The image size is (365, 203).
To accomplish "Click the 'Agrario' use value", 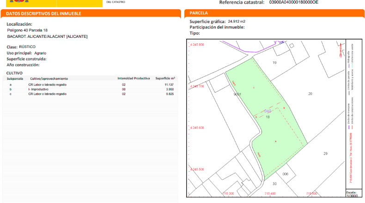I will point(40,53).
